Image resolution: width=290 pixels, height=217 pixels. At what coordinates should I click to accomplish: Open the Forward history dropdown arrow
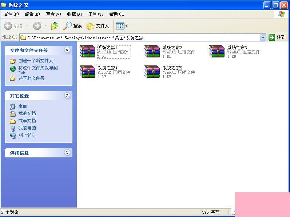[x=45, y=25]
